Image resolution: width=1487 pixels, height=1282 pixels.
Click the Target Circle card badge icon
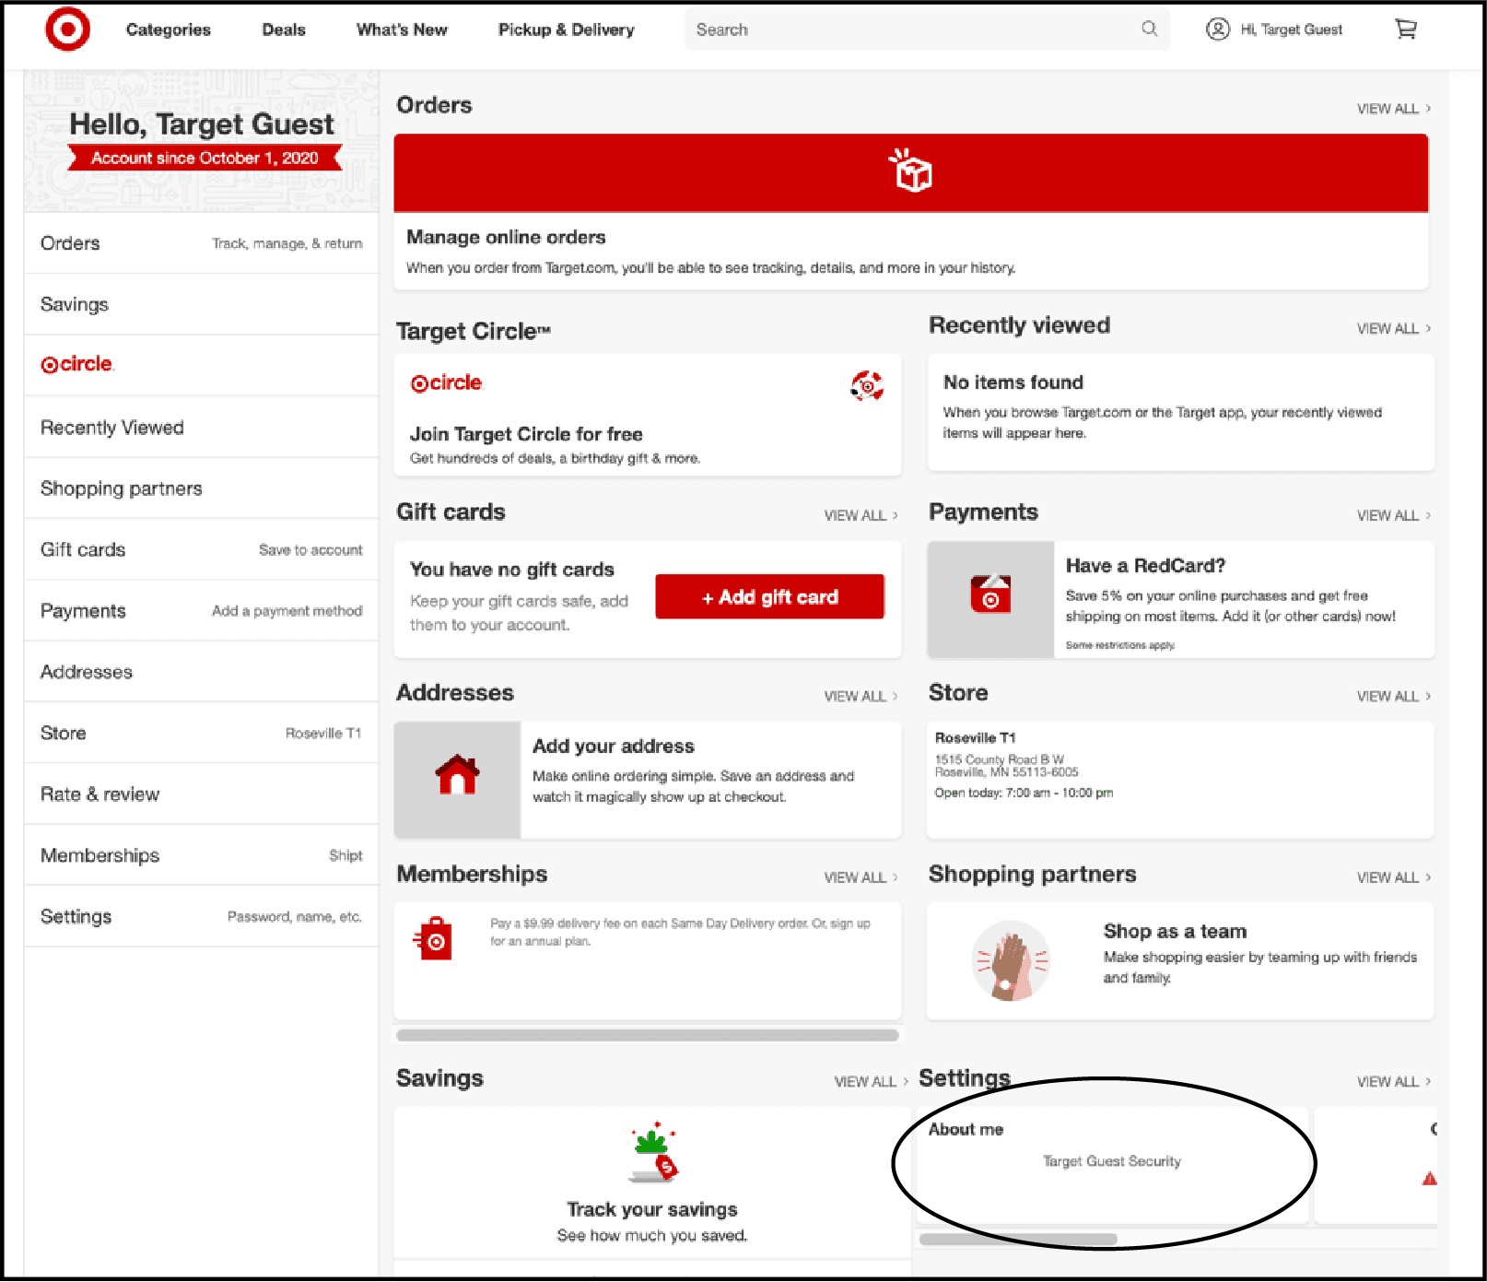click(x=867, y=385)
